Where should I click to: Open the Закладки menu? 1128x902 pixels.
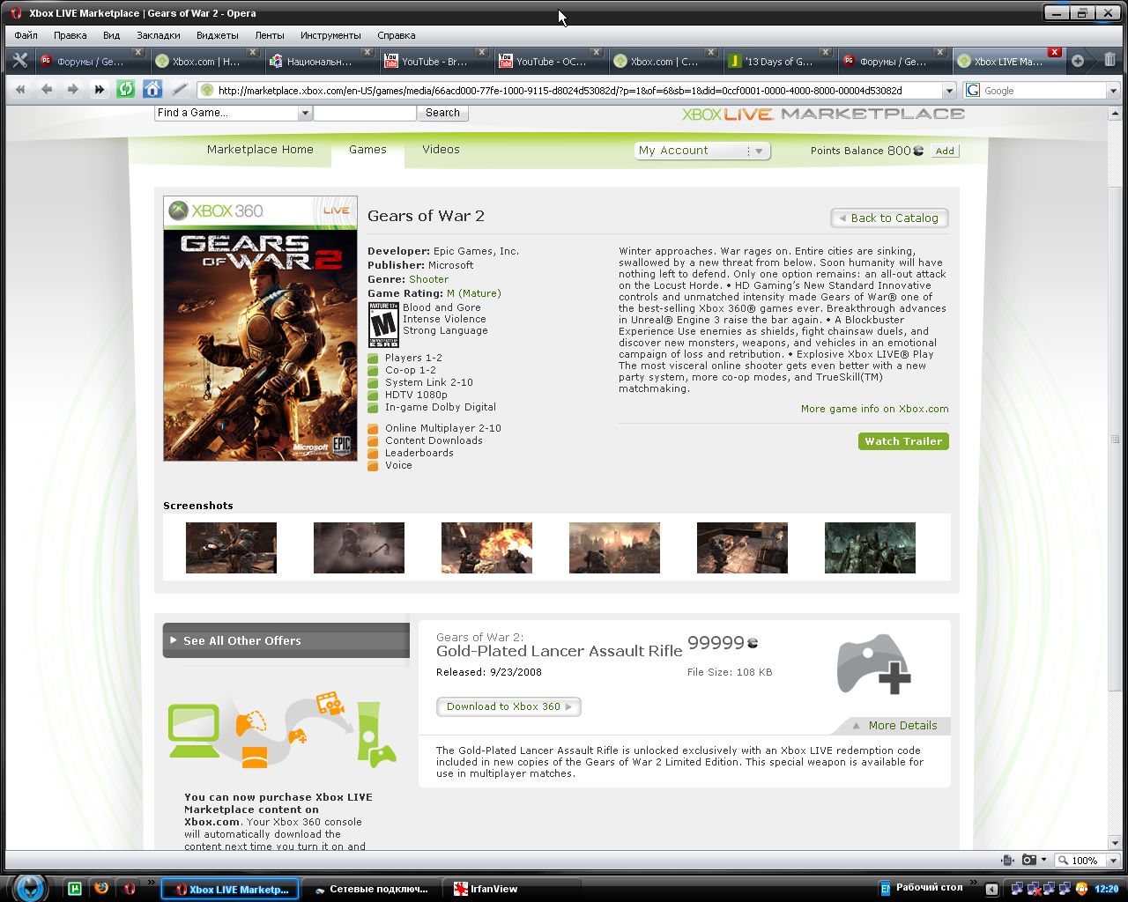[159, 35]
